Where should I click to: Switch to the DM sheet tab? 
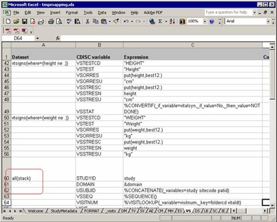(x=124, y=211)
